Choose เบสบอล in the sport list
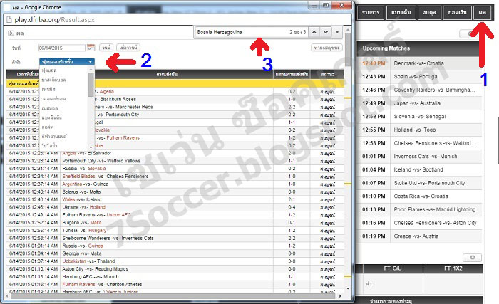The image size is (499, 304). point(50,108)
